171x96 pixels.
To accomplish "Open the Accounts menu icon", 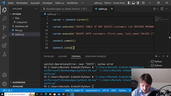I will pos(4,75).
